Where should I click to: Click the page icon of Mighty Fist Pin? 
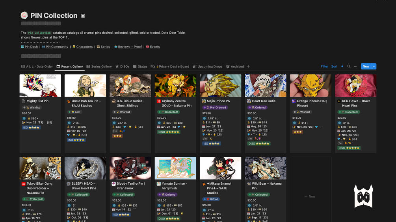[x=24, y=101]
